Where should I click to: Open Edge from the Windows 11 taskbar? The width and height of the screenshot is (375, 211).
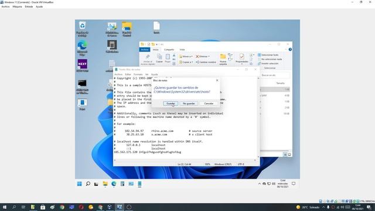point(114,183)
